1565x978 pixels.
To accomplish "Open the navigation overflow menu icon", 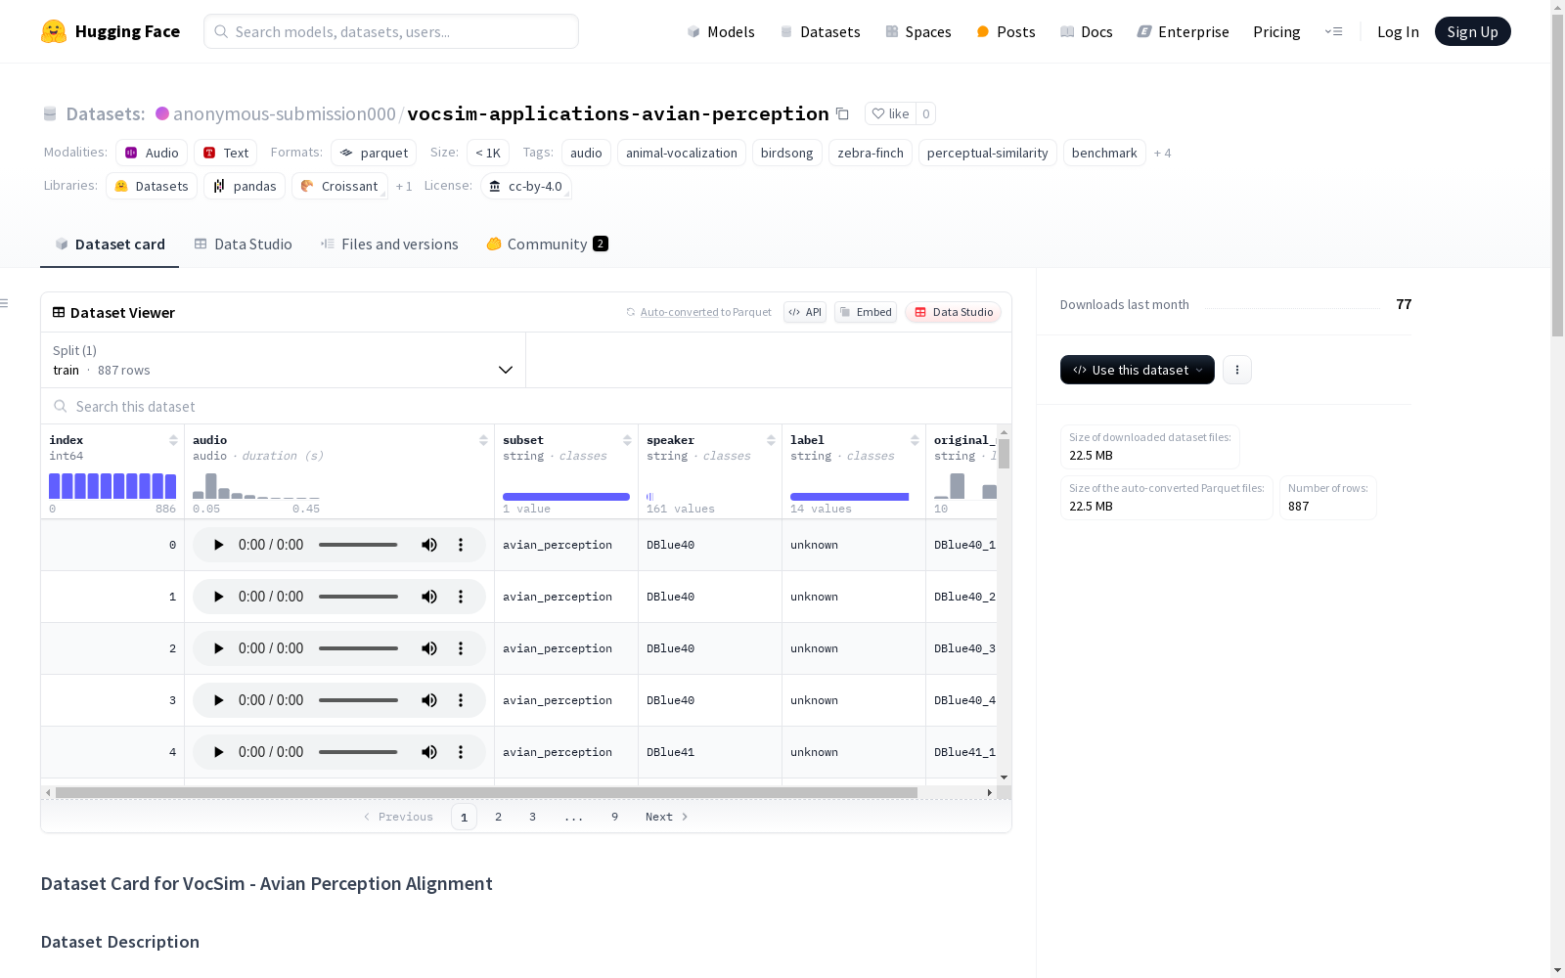I will click(1333, 31).
